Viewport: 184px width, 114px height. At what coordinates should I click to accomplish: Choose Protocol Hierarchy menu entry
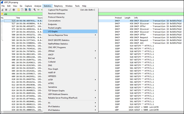[70, 17]
